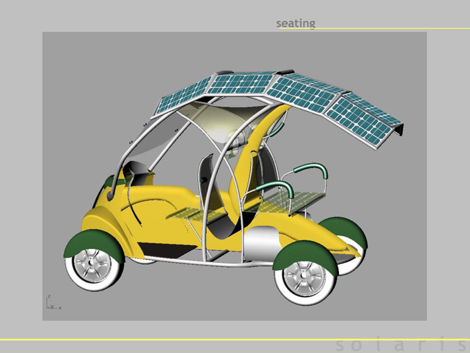Click the faded 'solaris' watermark text
The width and height of the screenshot is (470, 353).
tap(402, 345)
